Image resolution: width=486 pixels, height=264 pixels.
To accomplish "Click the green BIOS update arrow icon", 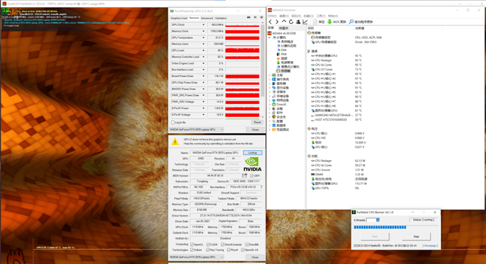I will pos(329,22).
